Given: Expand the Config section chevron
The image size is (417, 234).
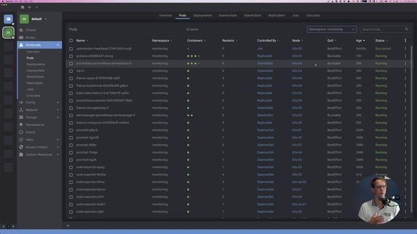Looking at the screenshot, I should tap(58, 103).
